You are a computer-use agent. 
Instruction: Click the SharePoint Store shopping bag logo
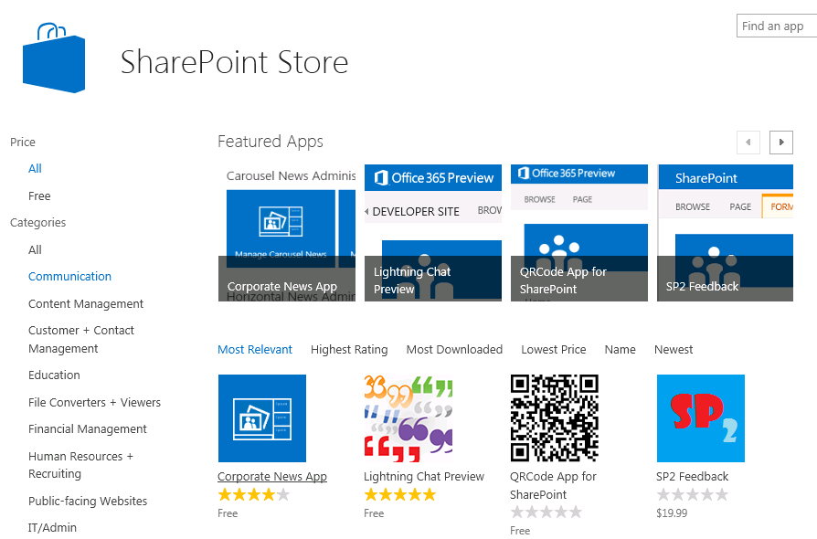(x=54, y=58)
